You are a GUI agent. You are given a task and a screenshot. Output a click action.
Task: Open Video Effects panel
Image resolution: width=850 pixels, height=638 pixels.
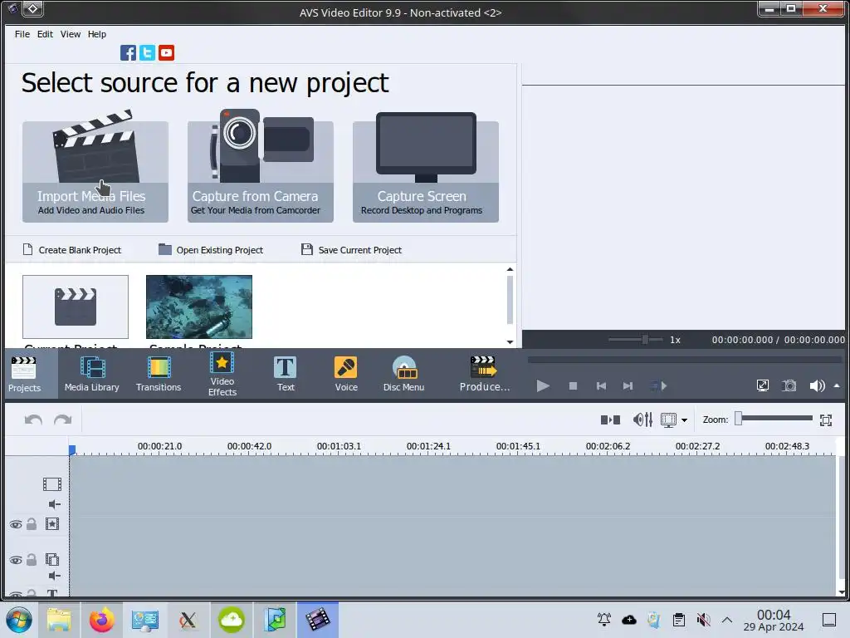coord(222,375)
